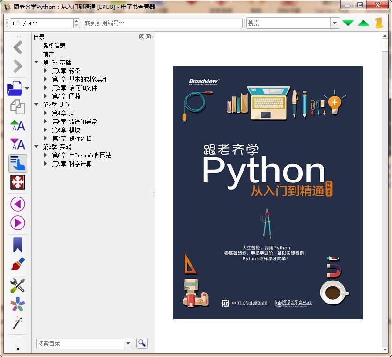Add a bookmark for this page
This screenshot has height=357, width=392.
coord(17,244)
